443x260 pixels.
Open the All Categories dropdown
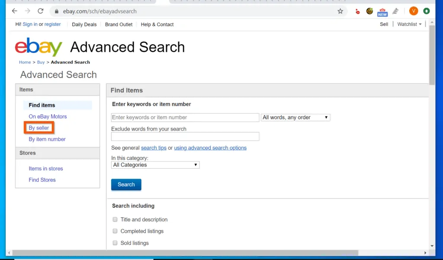155,165
